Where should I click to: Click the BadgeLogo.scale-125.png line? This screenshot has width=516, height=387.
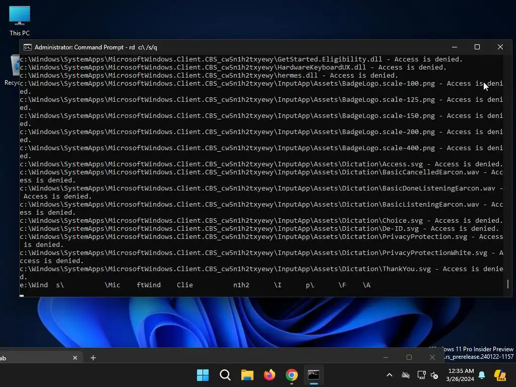pyautogui.click(x=262, y=104)
